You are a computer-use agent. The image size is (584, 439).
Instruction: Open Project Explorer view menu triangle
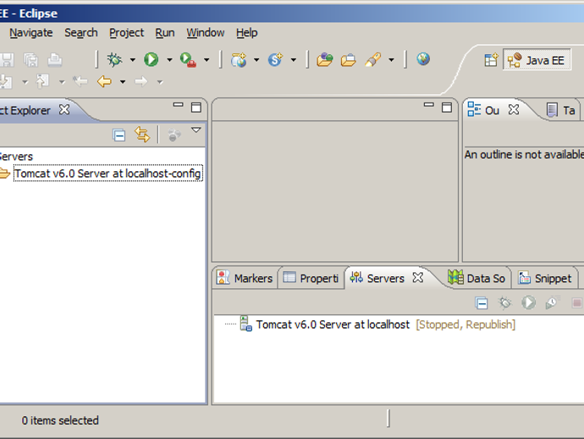(196, 131)
